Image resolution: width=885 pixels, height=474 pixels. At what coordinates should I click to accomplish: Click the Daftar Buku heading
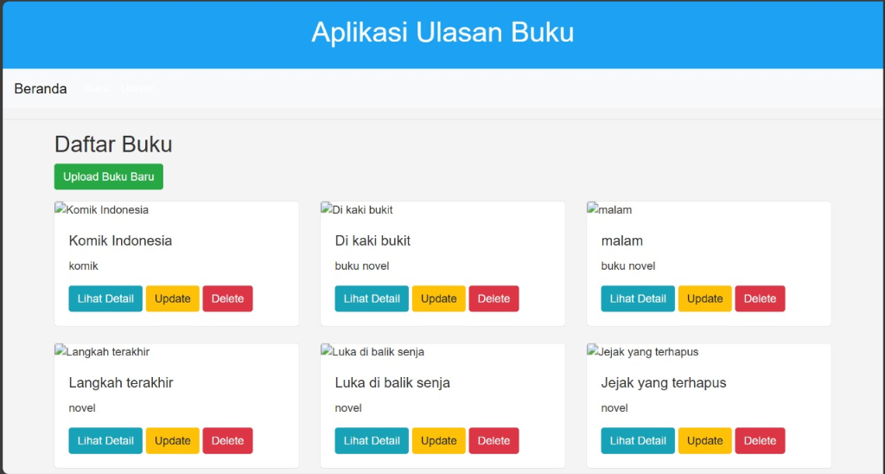(113, 144)
